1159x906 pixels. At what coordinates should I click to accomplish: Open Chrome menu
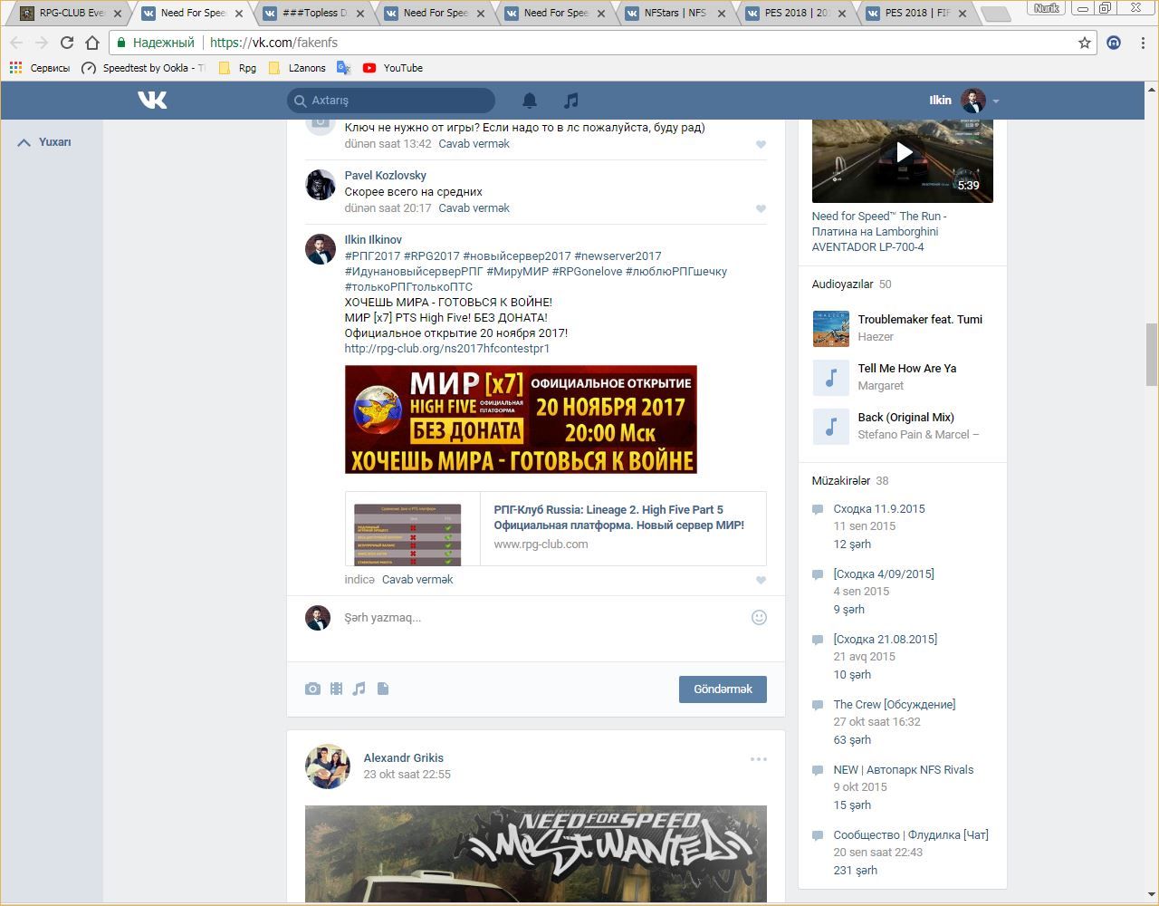click(x=1143, y=43)
